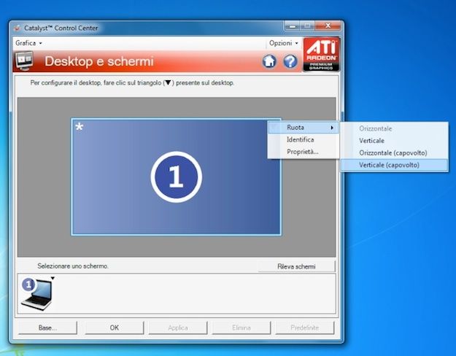Select Verticale rotation option

pyautogui.click(x=372, y=140)
